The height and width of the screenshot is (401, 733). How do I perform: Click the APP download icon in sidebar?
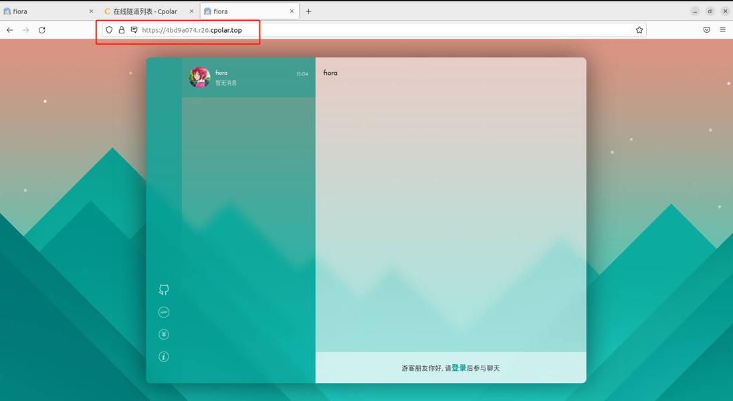click(164, 312)
